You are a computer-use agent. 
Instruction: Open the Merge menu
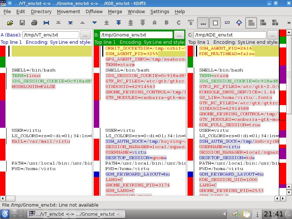point(115,12)
